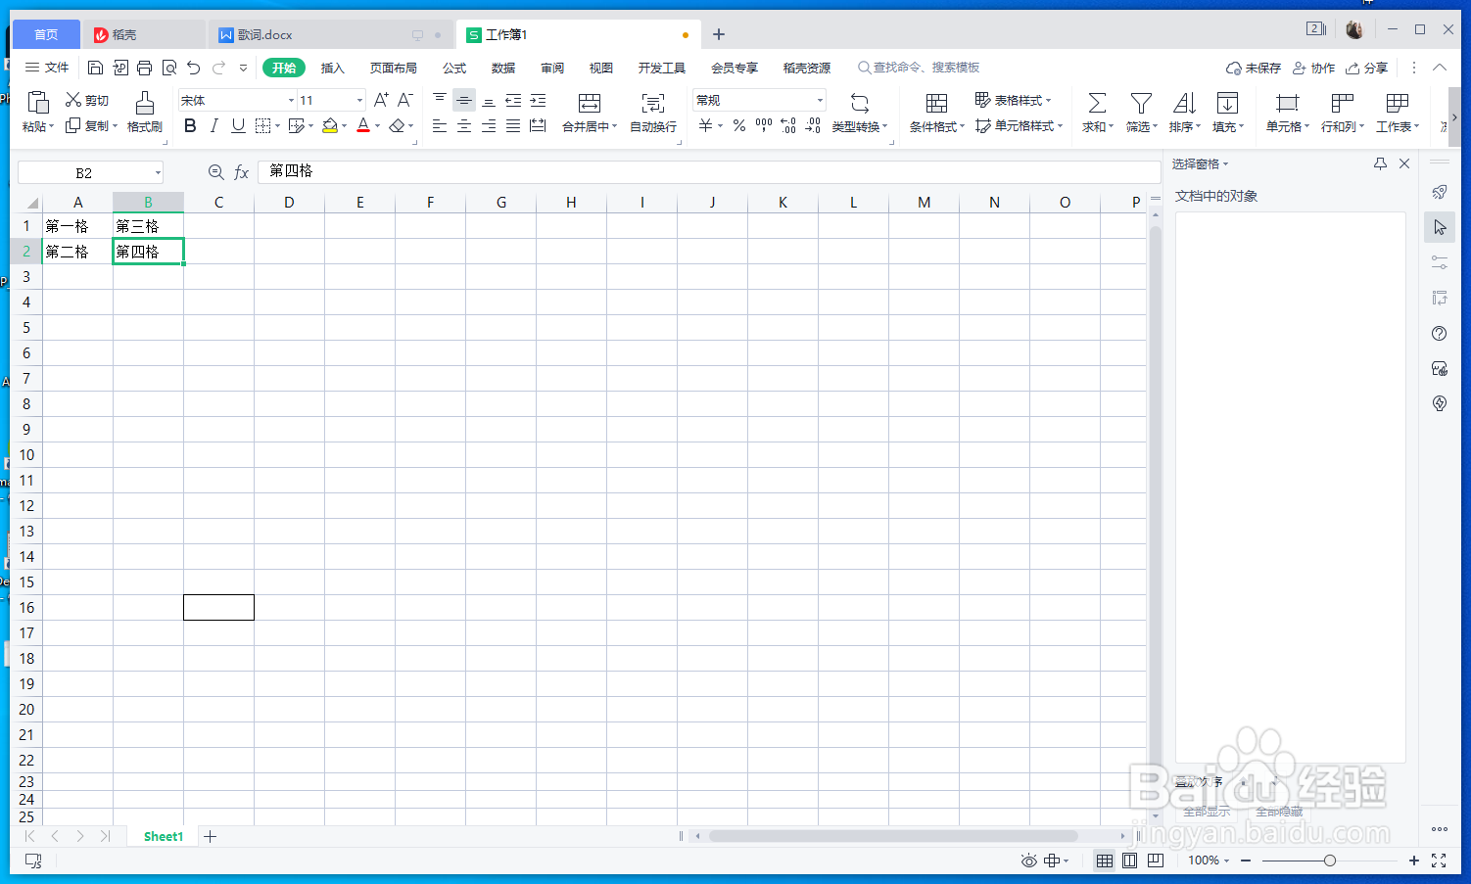
Task: Add a new sheet with plus button
Action: tap(210, 836)
